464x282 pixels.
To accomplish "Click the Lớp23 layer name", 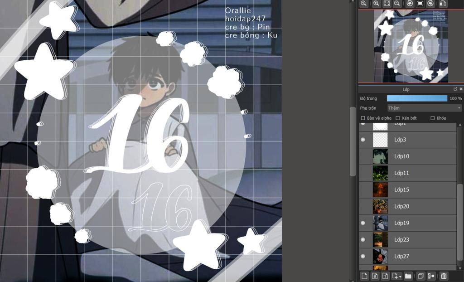I will coord(401,240).
